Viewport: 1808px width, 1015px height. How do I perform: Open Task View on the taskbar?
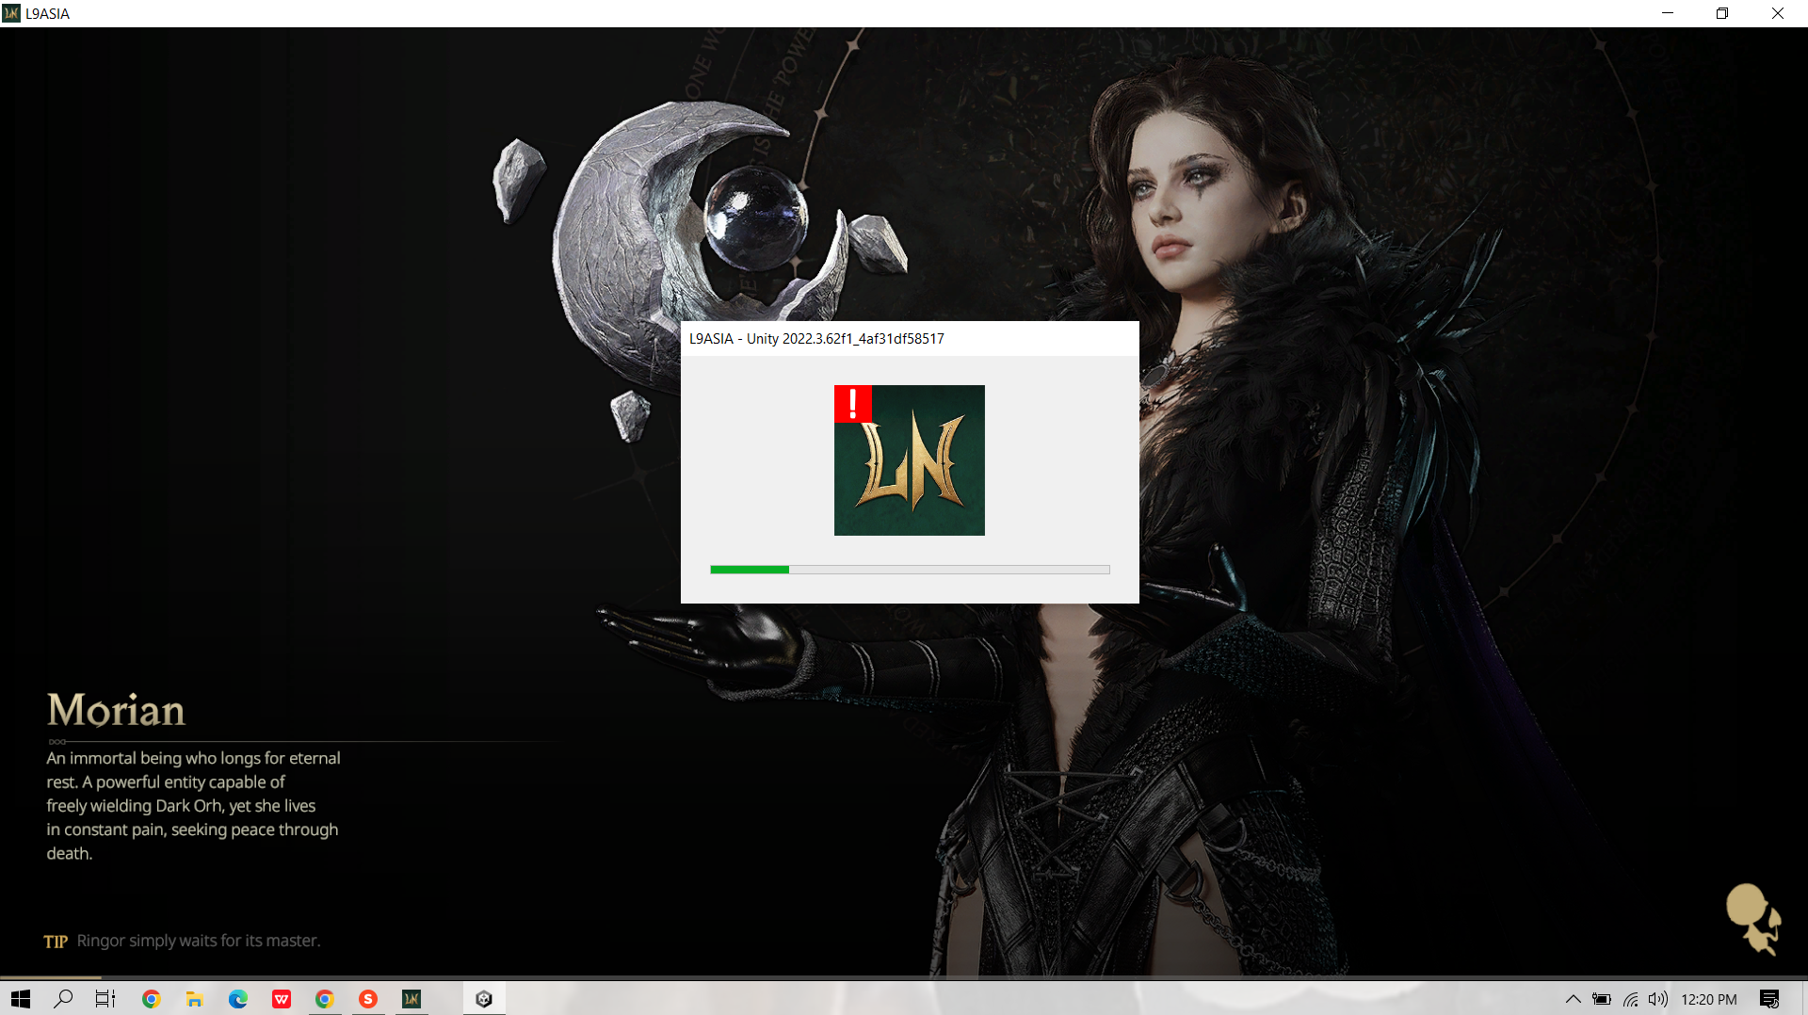point(105,999)
